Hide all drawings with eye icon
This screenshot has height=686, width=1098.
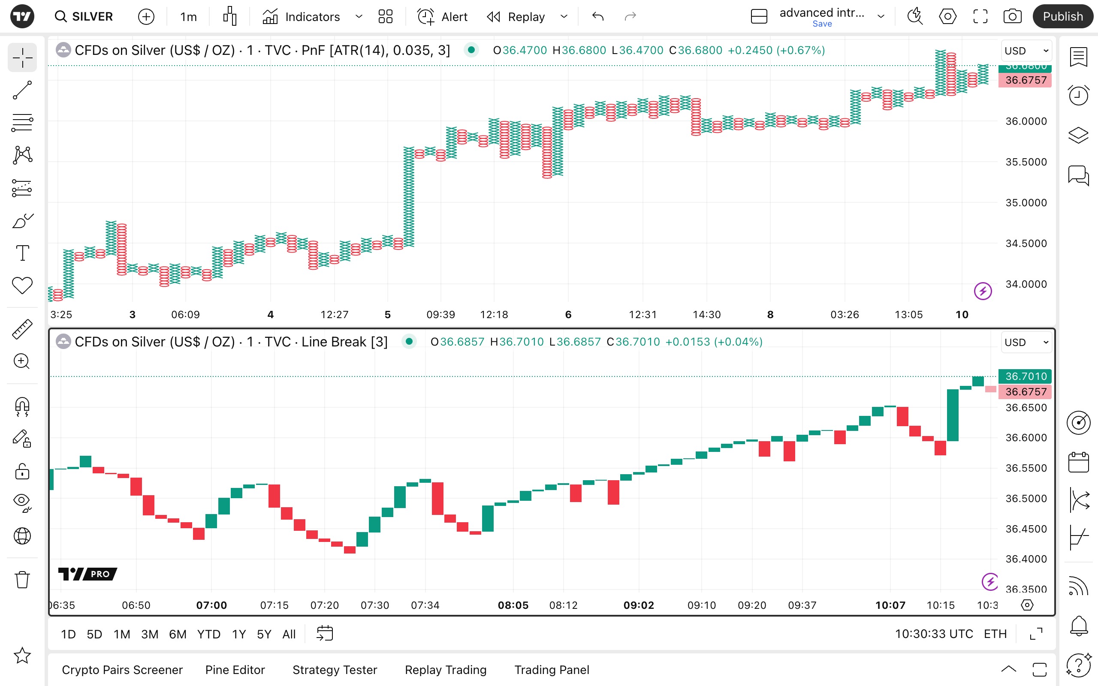pos(22,502)
